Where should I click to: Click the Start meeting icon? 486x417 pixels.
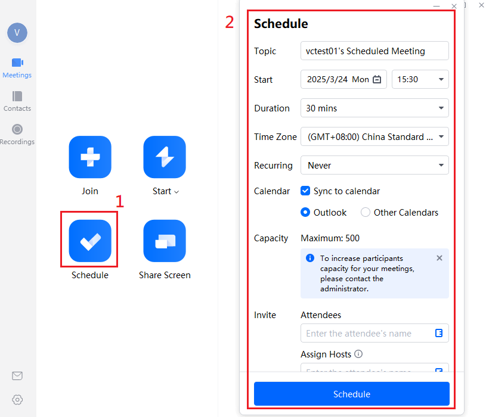pyautogui.click(x=165, y=157)
